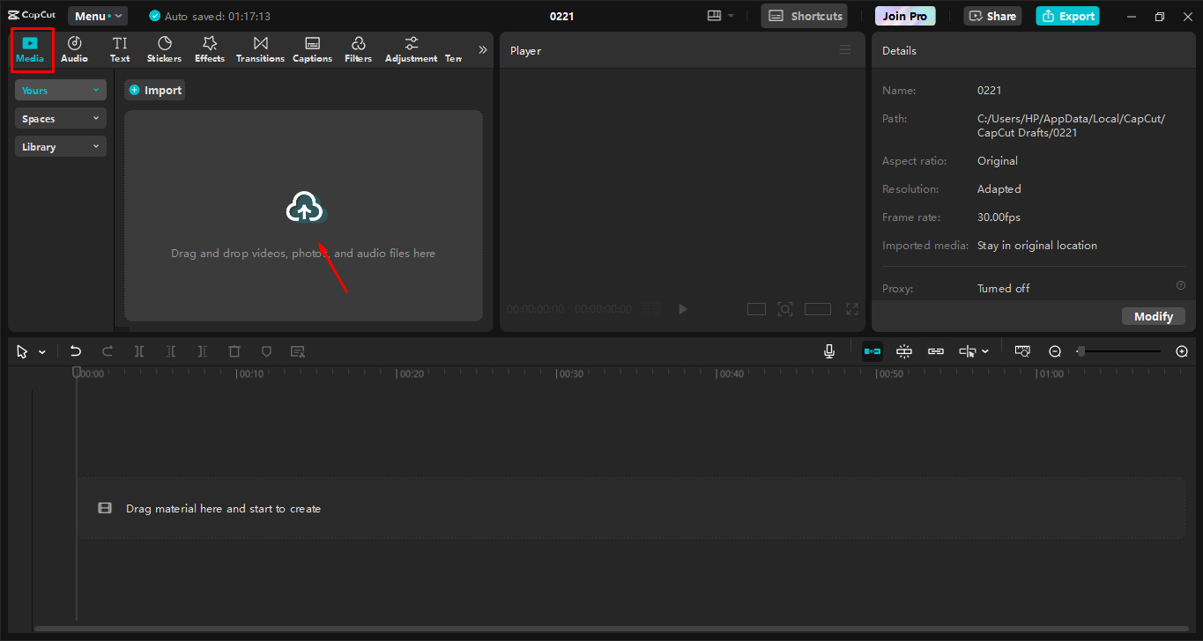This screenshot has width=1203, height=641.
Task: Click the project title 0221
Action: (562, 16)
